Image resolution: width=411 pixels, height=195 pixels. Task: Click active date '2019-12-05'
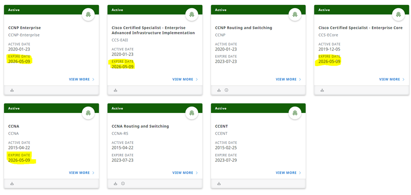pos(329,49)
